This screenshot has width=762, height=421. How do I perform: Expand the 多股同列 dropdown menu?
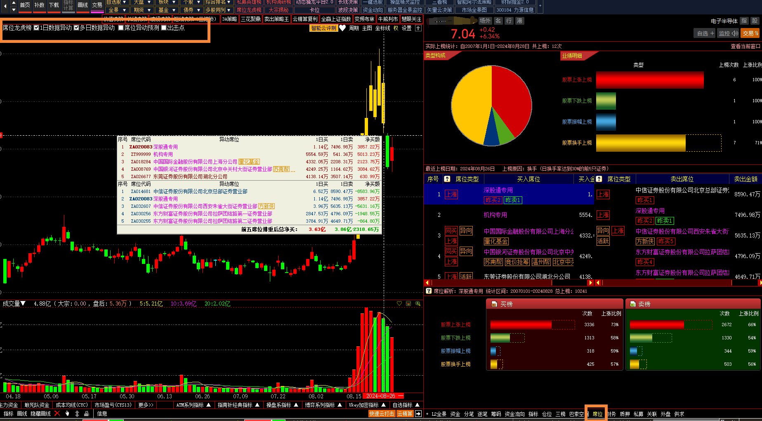click(x=218, y=10)
